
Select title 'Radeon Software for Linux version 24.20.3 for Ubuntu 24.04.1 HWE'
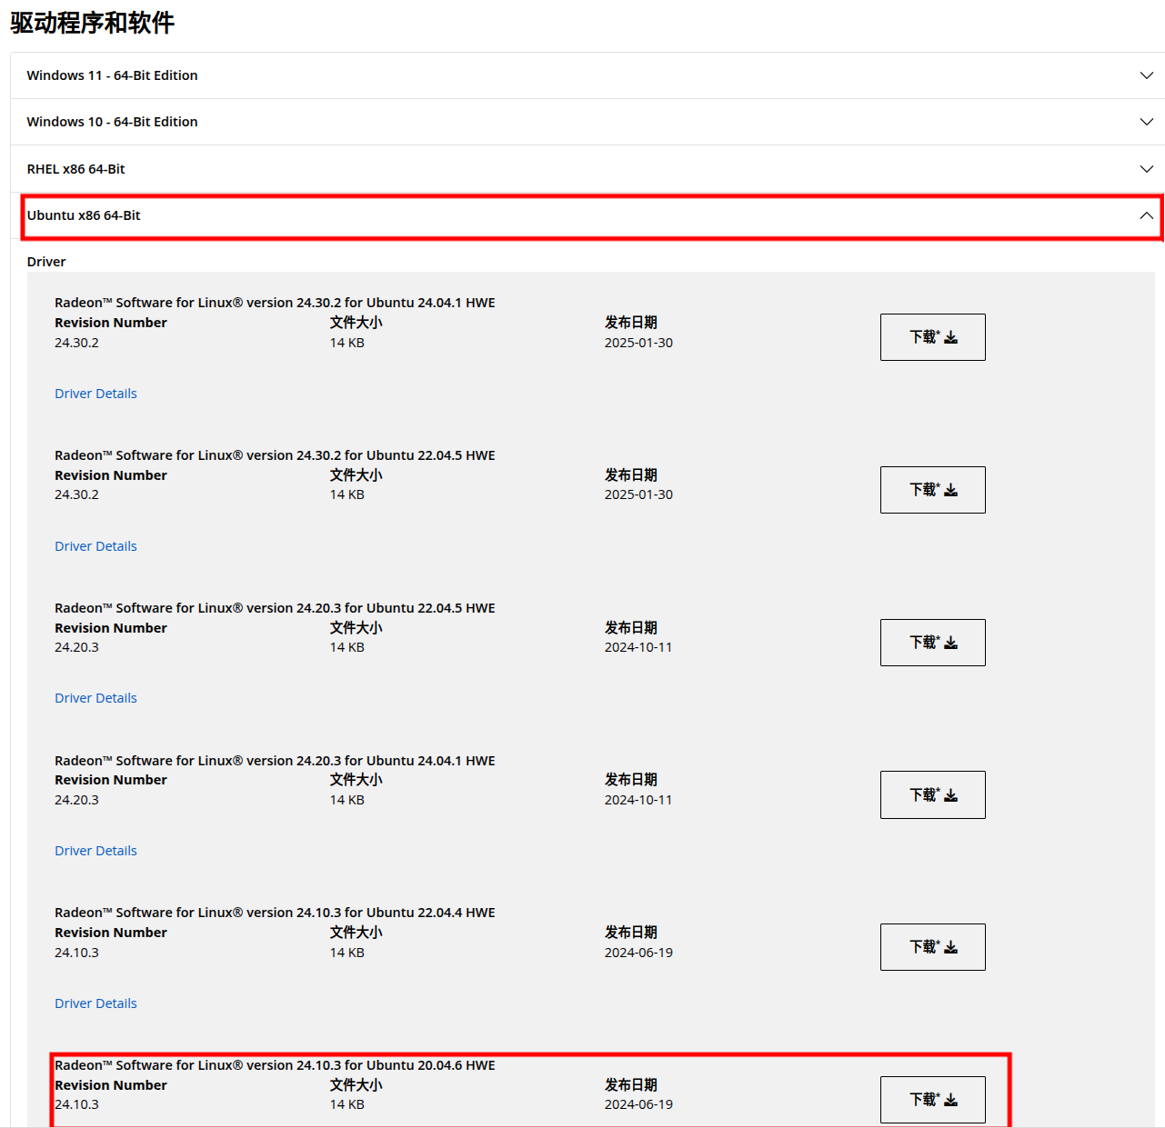tap(275, 761)
